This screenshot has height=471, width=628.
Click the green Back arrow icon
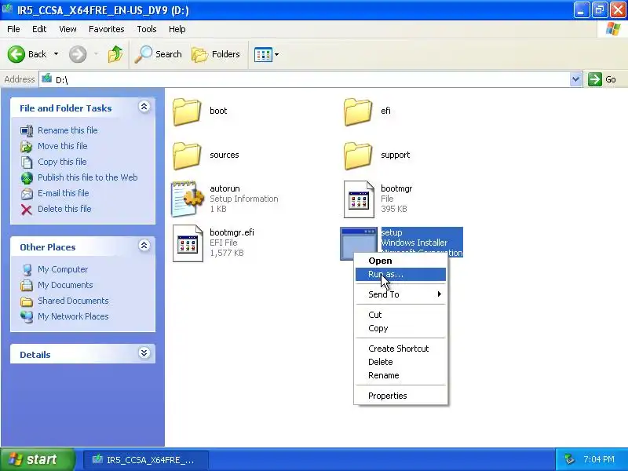(16, 54)
